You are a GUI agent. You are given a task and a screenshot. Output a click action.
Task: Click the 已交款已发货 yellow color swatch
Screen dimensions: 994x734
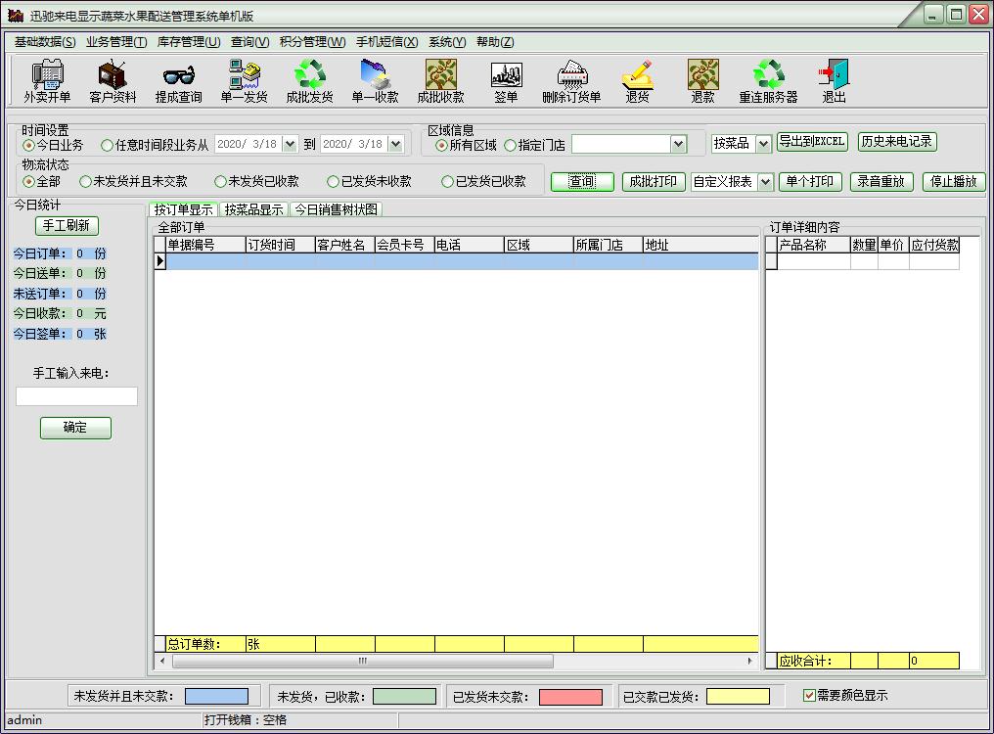738,697
